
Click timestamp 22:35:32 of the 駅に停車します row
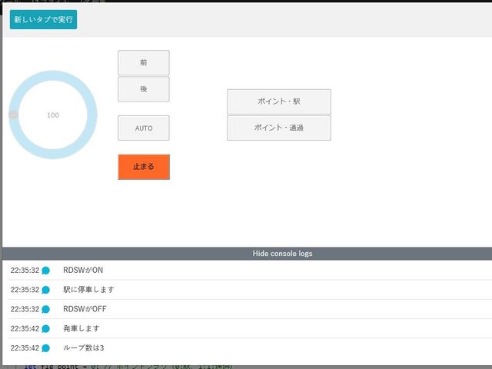tap(25, 290)
